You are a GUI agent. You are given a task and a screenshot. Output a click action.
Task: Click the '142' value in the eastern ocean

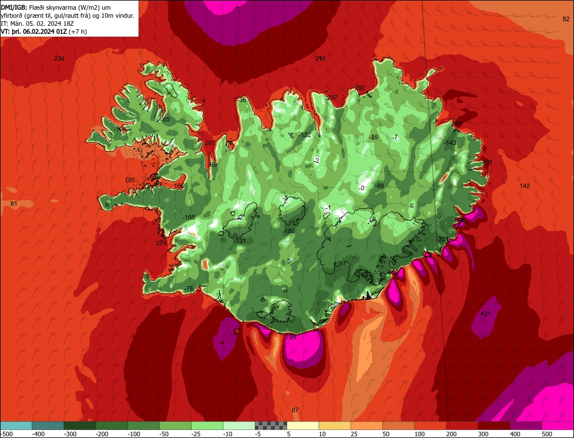point(525,186)
